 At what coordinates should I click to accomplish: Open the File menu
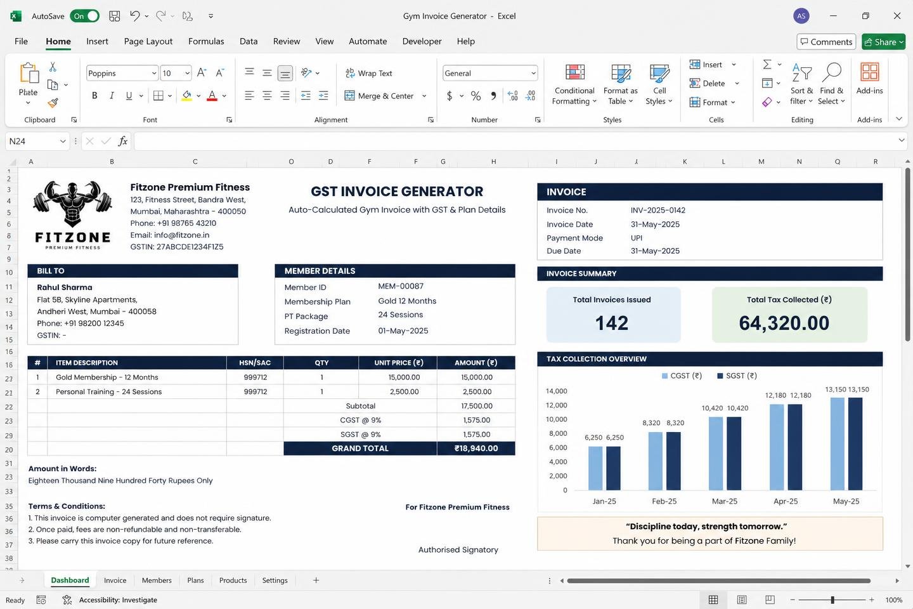(x=21, y=41)
